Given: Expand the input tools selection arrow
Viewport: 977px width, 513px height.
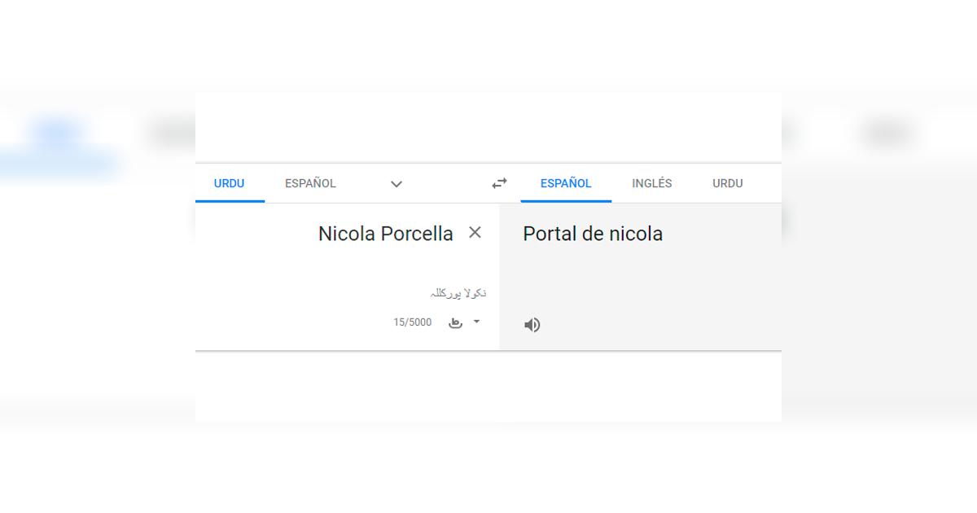Looking at the screenshot, I should click(x=476, y=322).
